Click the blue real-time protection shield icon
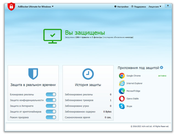 (33, 74)
